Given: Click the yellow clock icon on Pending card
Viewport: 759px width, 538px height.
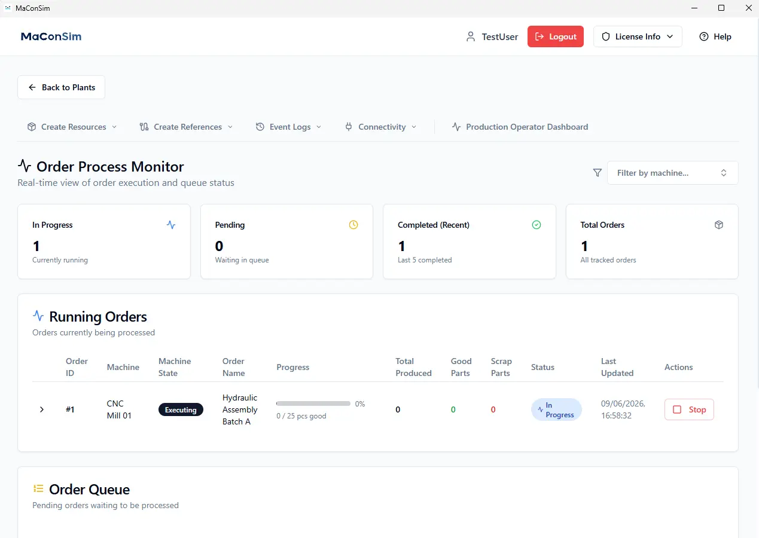Looking at the screenshot, I should (353, 225).
